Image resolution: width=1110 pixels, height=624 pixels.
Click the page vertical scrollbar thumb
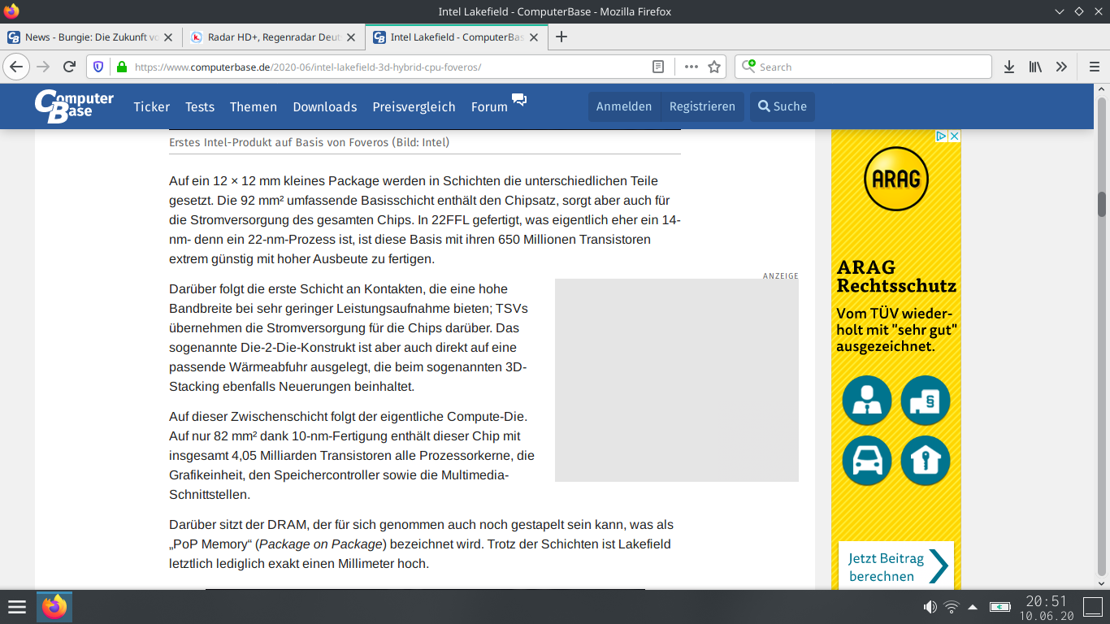[1102, 204]
